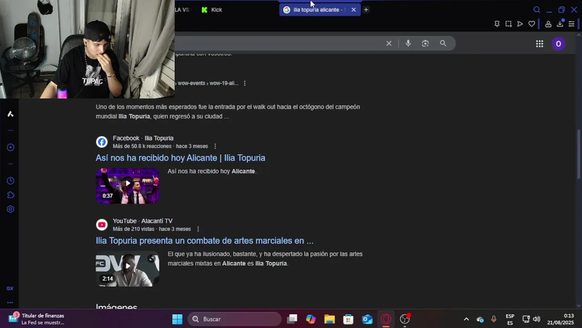Open the ESP language input indicator
582x328 pixels.
510,319
